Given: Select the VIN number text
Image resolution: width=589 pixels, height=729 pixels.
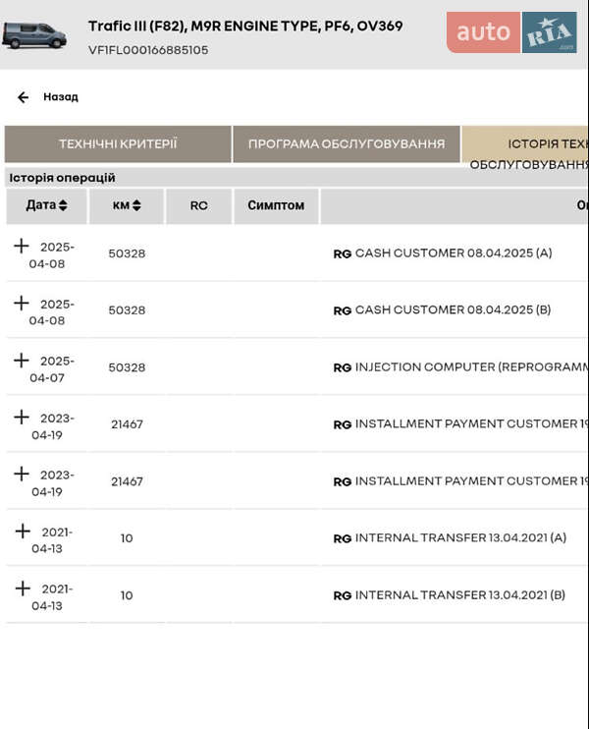Looking at the screenshot, I should [148, 50].
